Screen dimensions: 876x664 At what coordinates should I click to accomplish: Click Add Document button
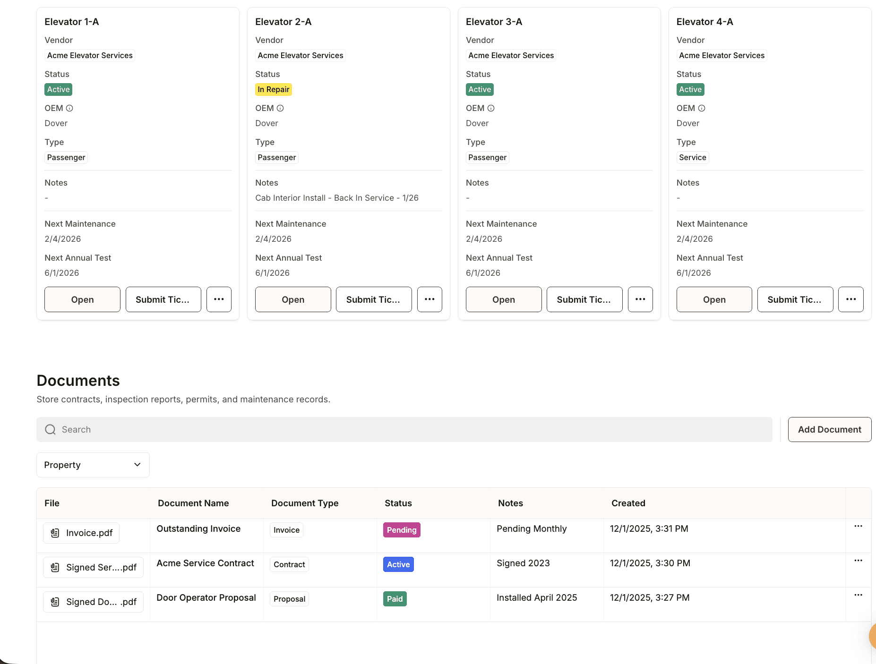pos(830,429)
